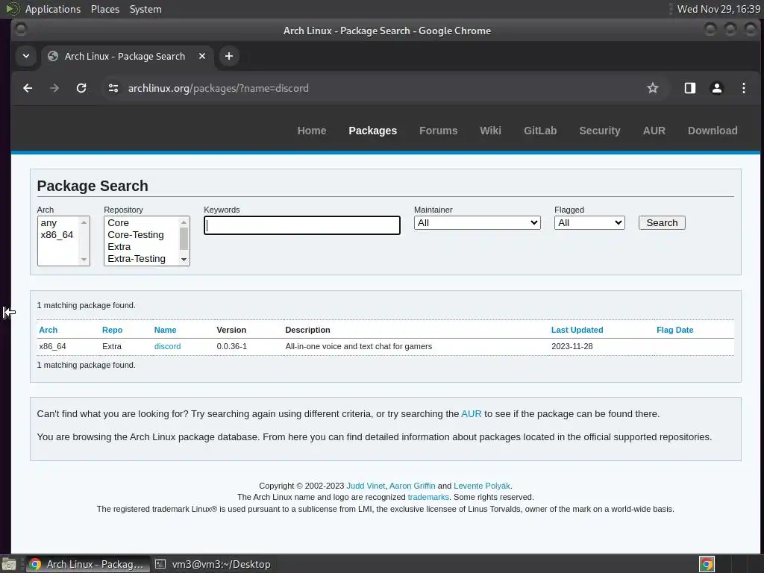Click the Search button
The image size is (764, 573).
coord(662,222)
